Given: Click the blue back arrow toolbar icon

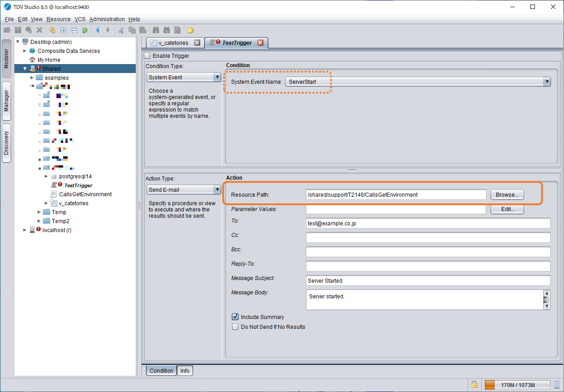Looking at the screenshot, I should click(97, 30).
